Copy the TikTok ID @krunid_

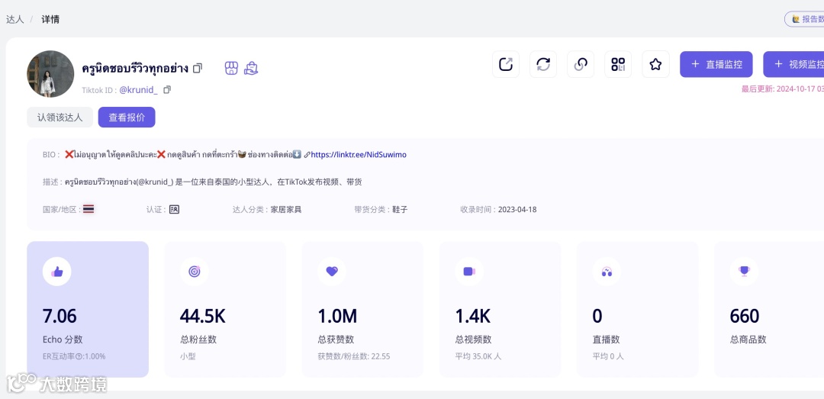coord(167,90)
